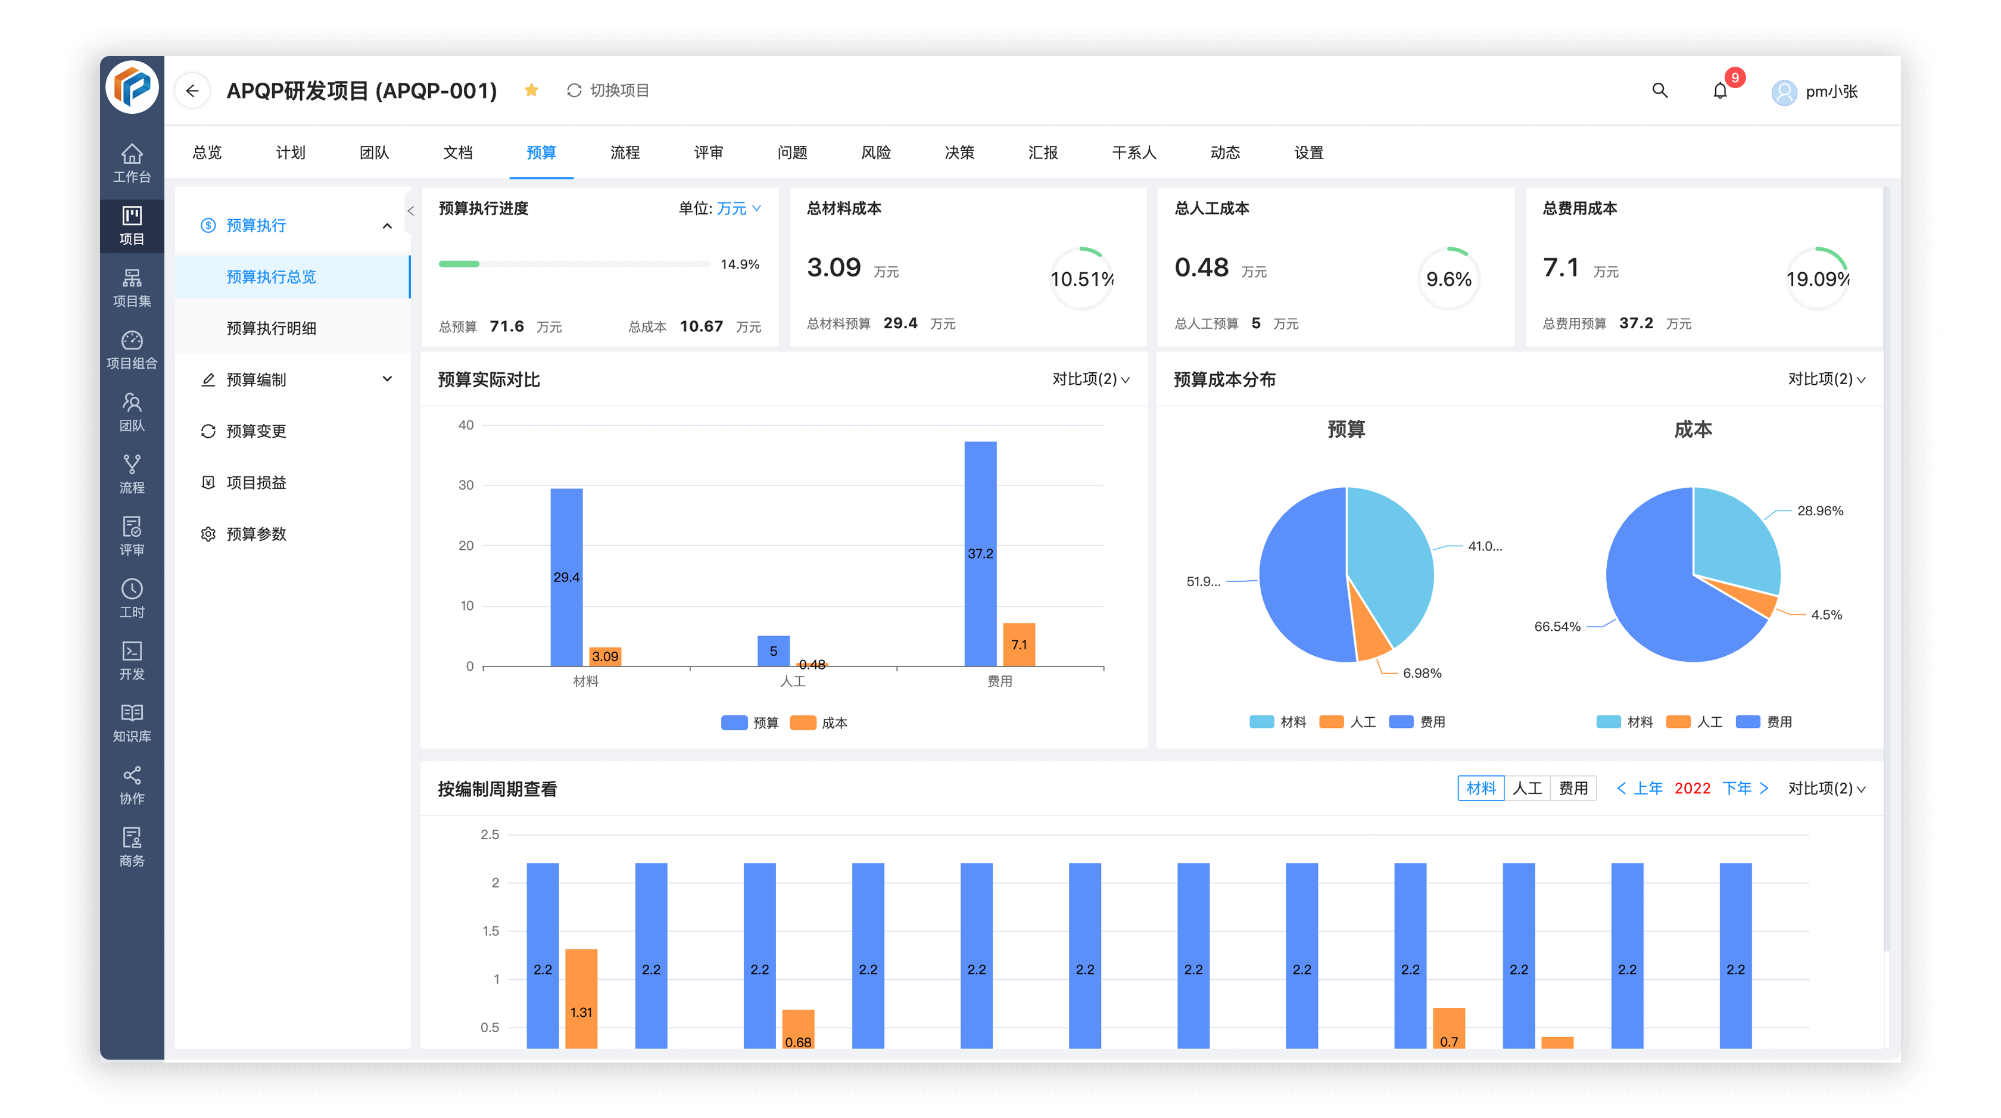Click the 37.2 费用 budget bar
This screenshot has height=1118, width=2001.
[x=980, y=553]
